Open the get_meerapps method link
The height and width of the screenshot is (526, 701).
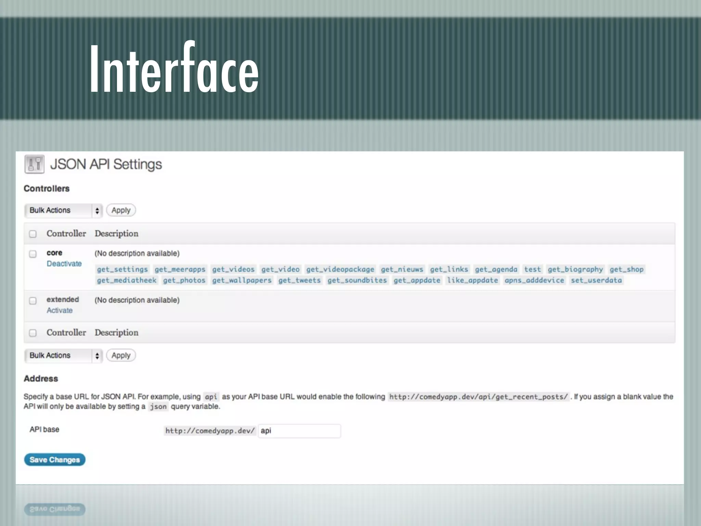pos(180,270)
